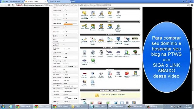Image resolution: width=194 pixels, height=109 pixels.
Task: Go to browser home page
Action: [x=13, y=5]
